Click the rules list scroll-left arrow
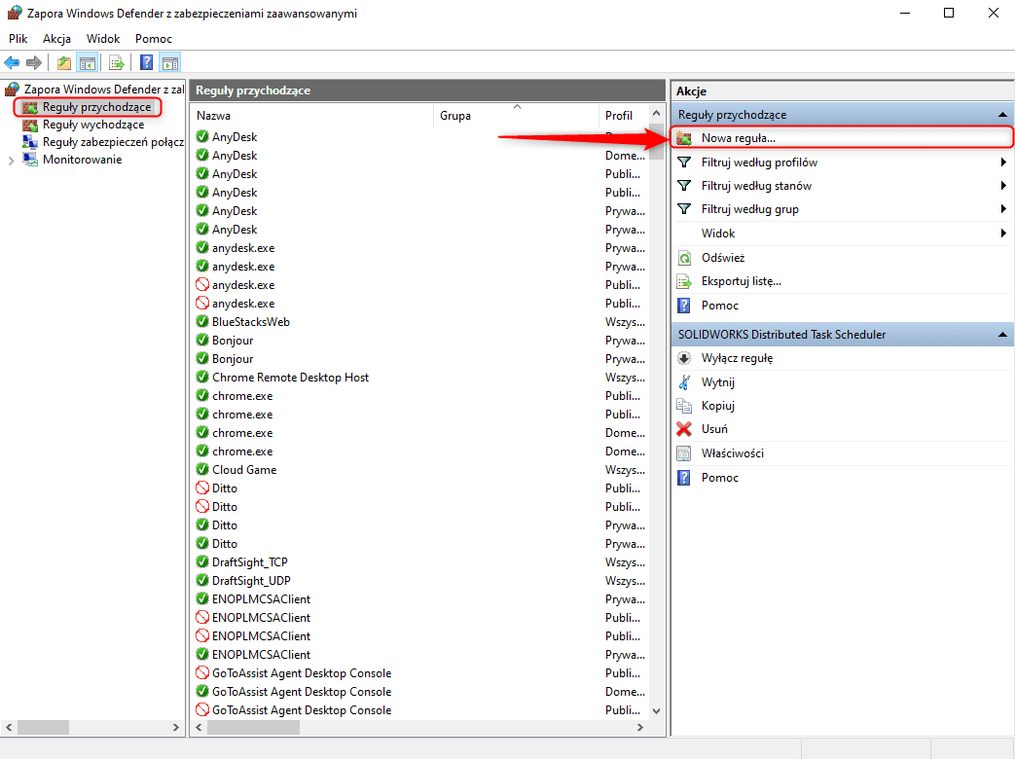Screen dimensions: 1015x759 pos(199,727)
